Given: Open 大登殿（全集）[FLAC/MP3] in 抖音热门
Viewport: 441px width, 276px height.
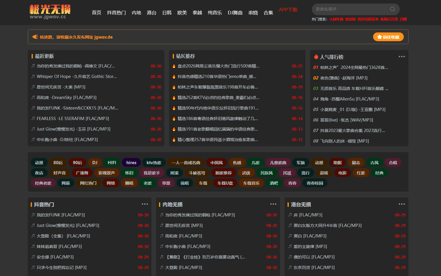Looking at the screenshot, I should coord(63,236).
